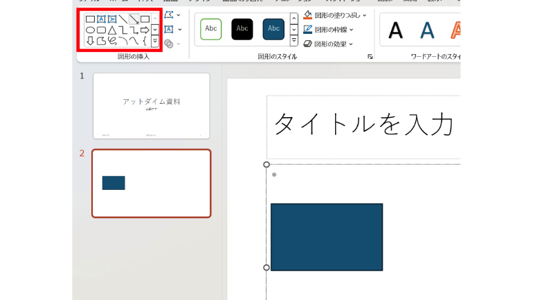This screenshot has height=300, width=533.
Task: Show next row of shape styles
Action: 294,30
